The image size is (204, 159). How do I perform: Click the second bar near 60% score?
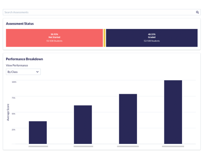click(x=83, y=125)
